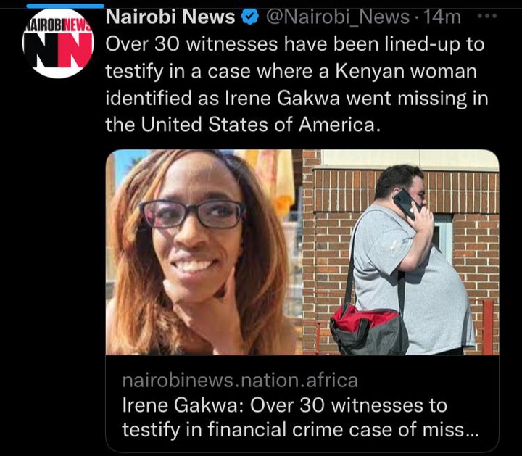Click the name Irene Gakwa in tweet
The width and height of the screenshot is (522, 456).
[x=282, y=99]
